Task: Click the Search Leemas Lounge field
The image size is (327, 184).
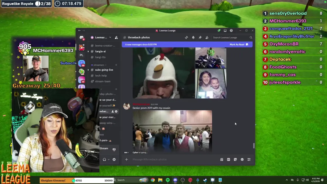Action: point(232,38)
